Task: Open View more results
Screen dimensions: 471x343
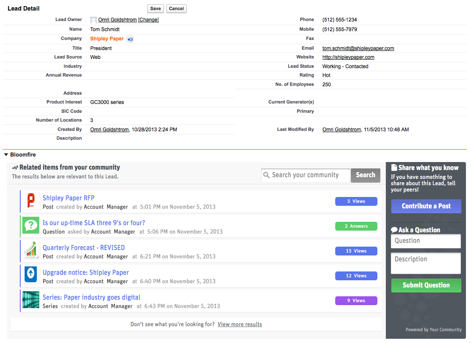Action: click(x=240, y=324)
